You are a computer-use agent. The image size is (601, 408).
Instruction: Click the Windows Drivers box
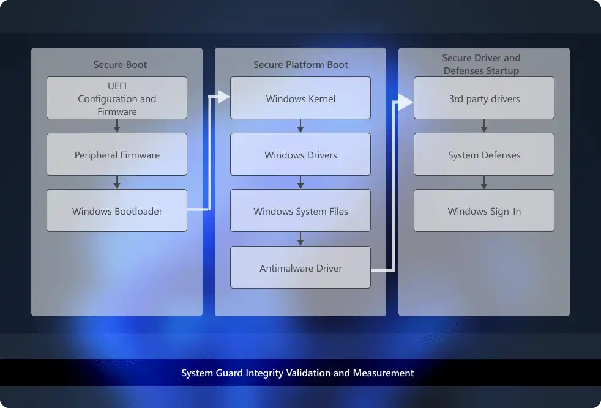(x=300, y=155)
